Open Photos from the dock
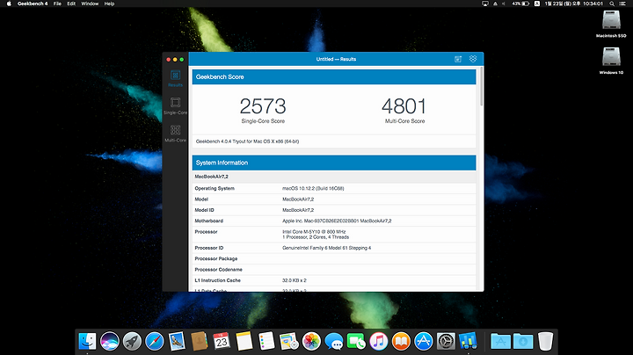The height and width of the screenshot is (355, 633). click(x=311, y=341)
